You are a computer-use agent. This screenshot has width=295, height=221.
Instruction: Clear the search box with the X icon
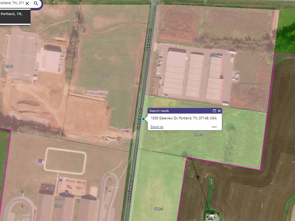coord(27,3)
